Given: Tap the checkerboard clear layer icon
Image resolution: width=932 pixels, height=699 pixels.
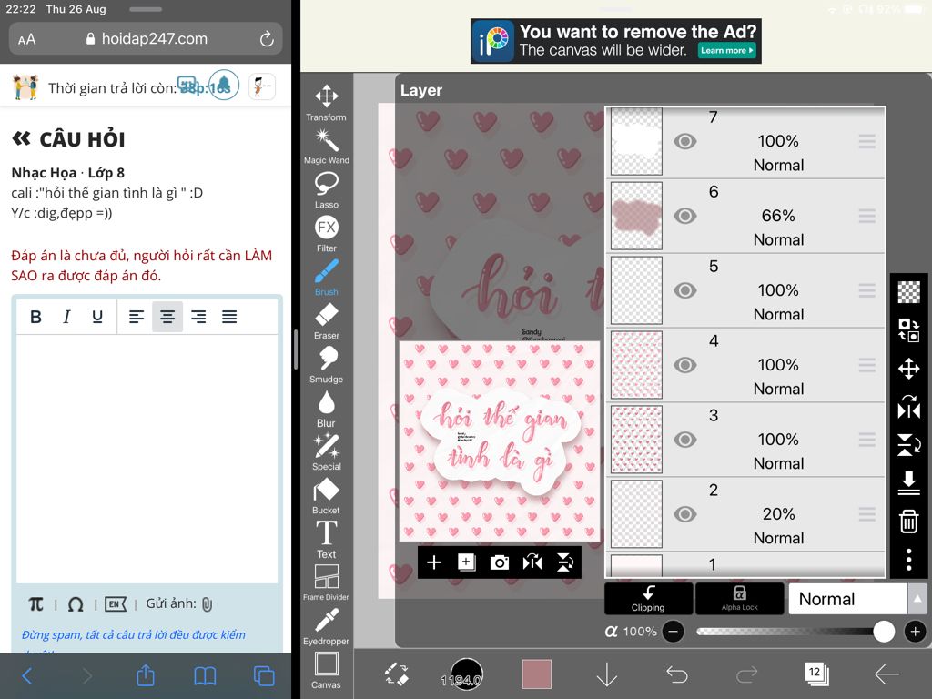Looking at the screenshot, I should tap(909, 292).
